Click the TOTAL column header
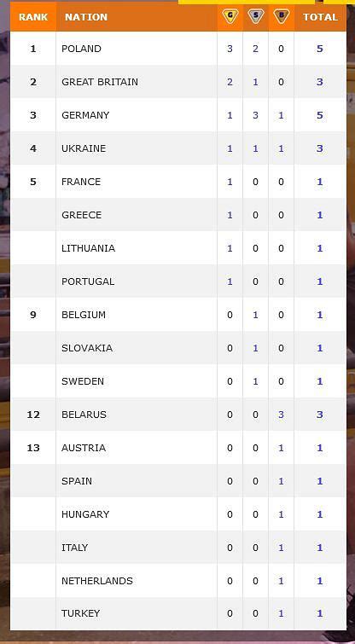 click(x=320, y=17)
